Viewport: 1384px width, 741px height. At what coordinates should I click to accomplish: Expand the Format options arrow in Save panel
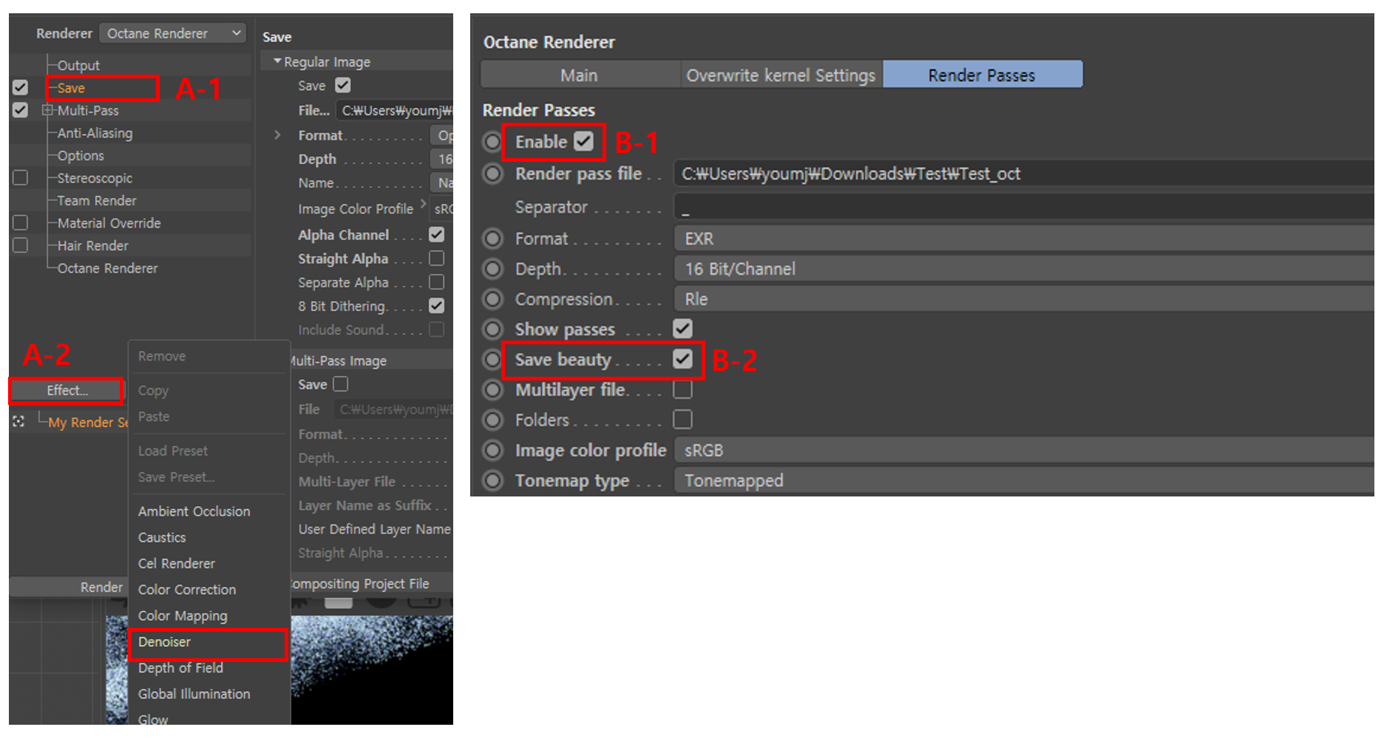pyautogui.click(x=278, y=135)
